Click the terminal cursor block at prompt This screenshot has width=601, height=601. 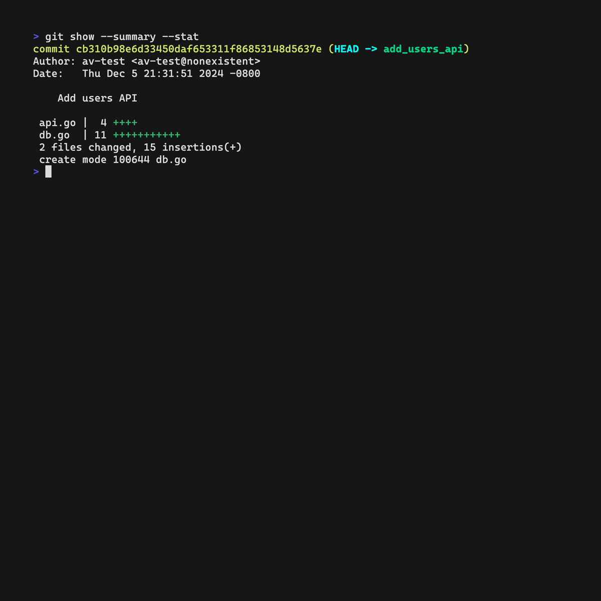tap(49, 172)
